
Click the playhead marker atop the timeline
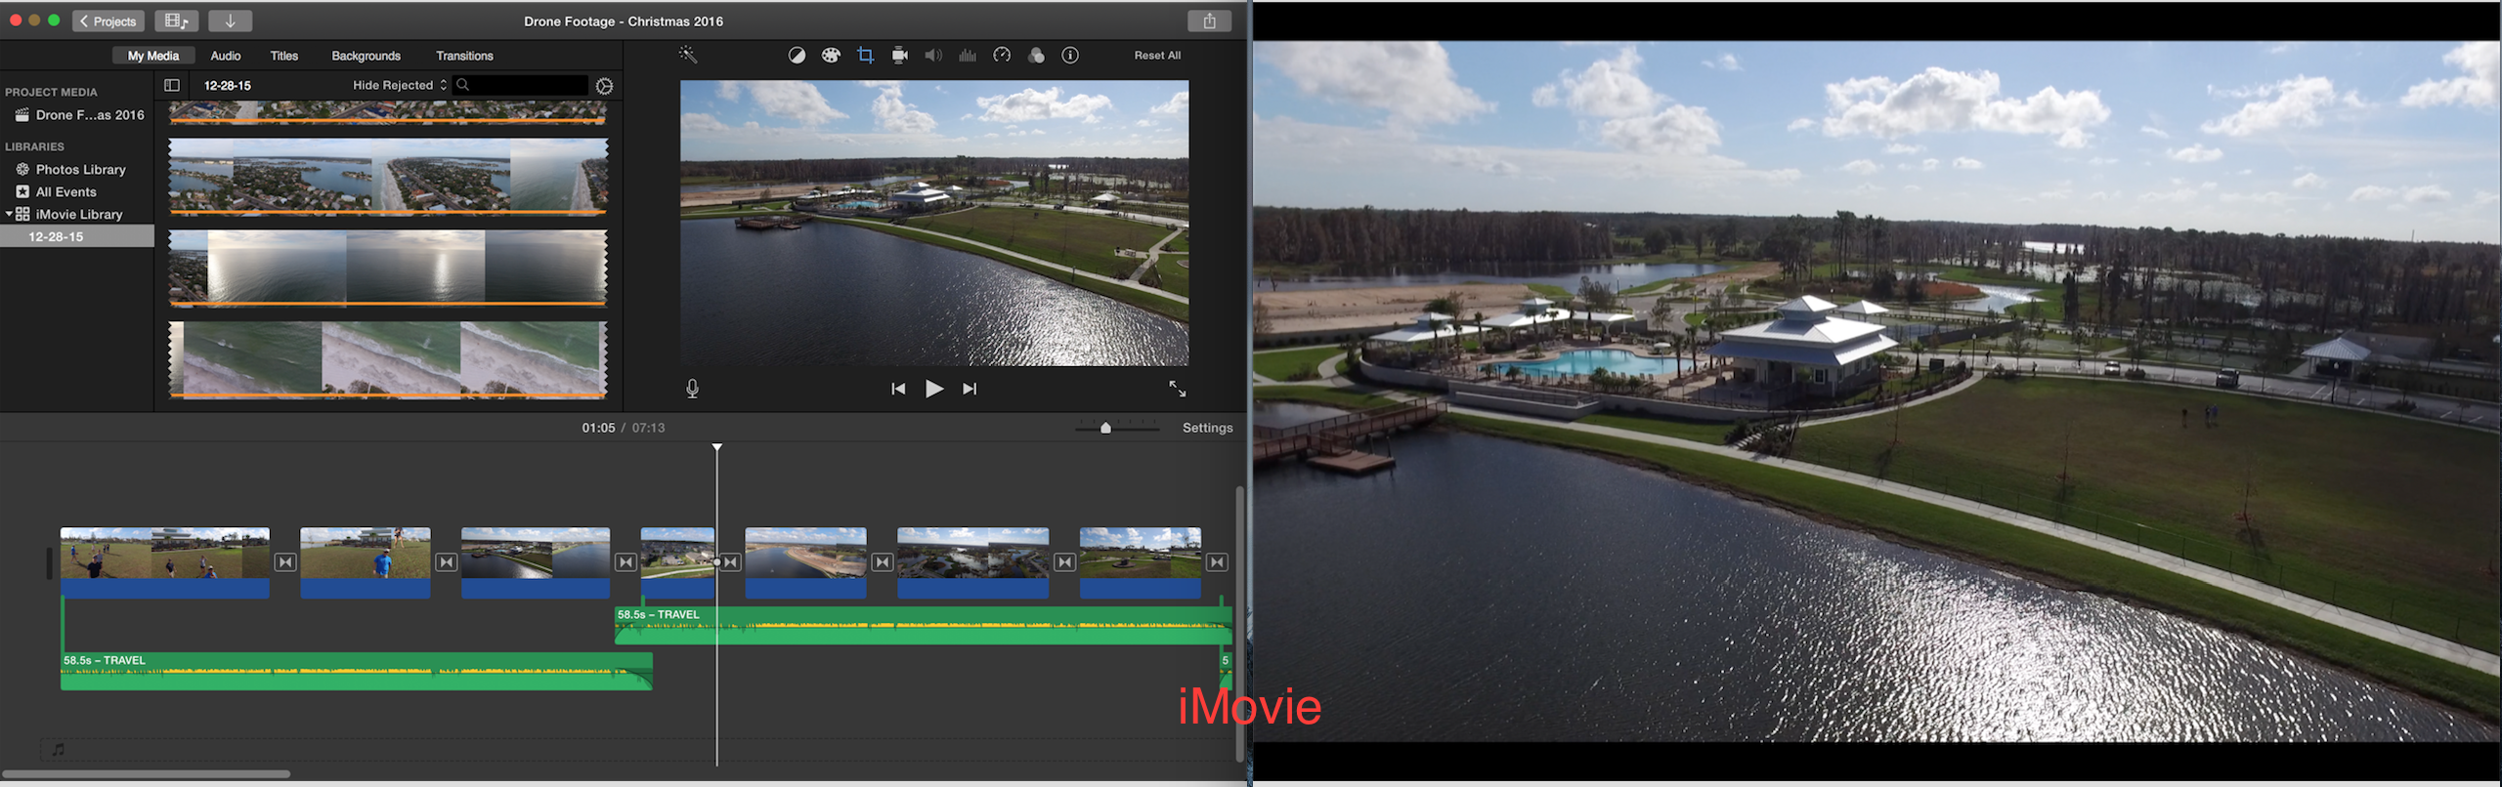(x=717, y=447)
